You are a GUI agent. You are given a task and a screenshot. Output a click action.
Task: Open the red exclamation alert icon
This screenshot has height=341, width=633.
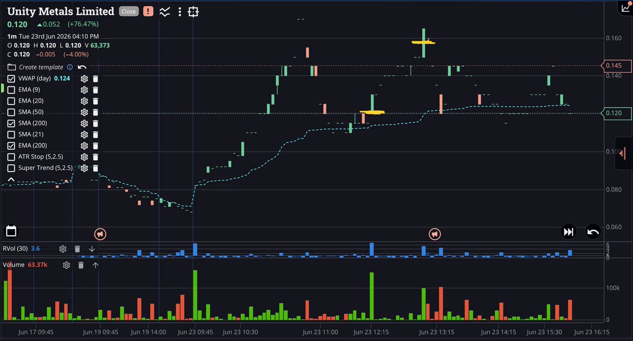point(148,11)
